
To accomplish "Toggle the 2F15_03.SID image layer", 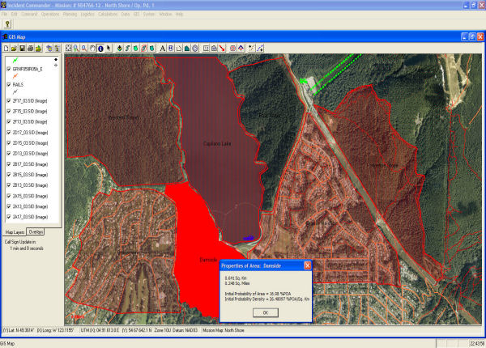I will point(9,112).
